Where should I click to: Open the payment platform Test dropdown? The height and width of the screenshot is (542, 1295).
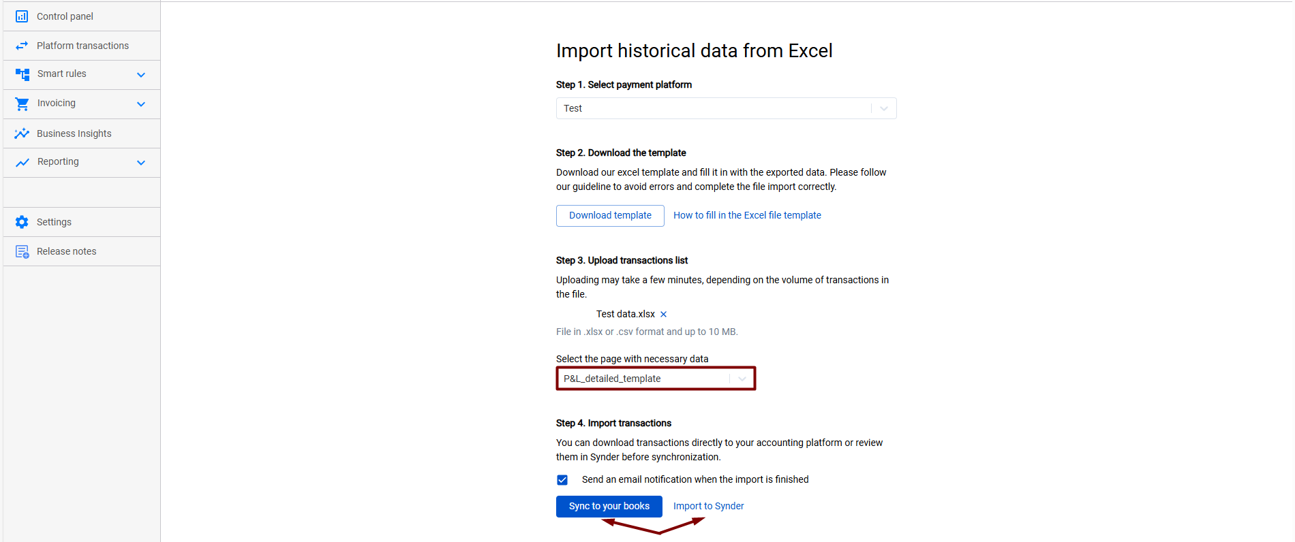[727, 108]
